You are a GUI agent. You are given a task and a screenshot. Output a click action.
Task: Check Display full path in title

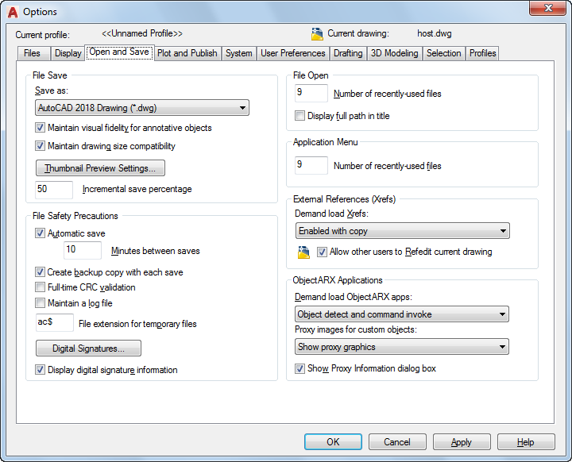point(300,116)
